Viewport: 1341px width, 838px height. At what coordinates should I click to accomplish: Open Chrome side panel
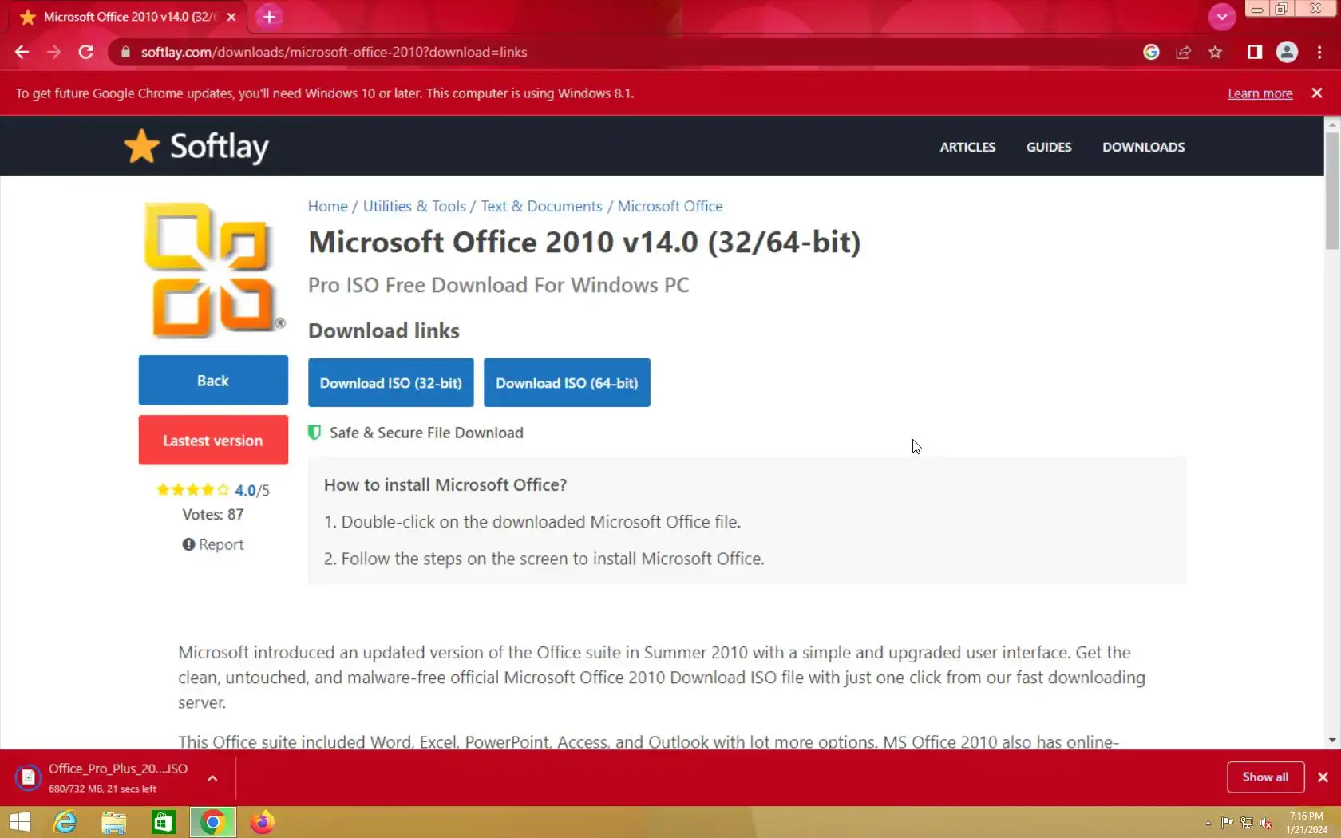click(1255, 52)
